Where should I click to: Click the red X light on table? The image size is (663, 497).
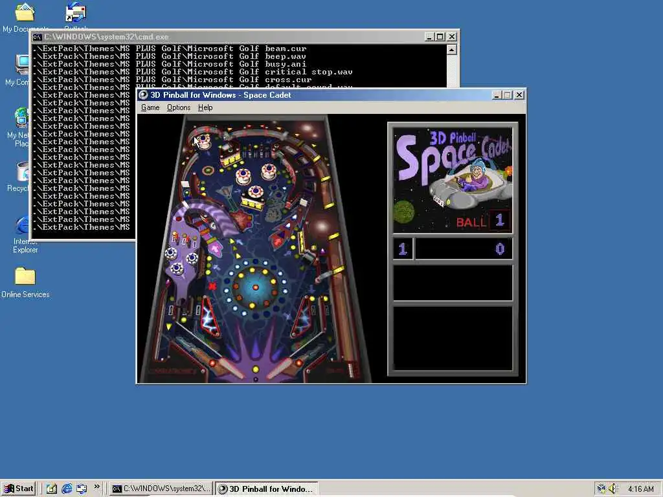click(x=212, y=286)
